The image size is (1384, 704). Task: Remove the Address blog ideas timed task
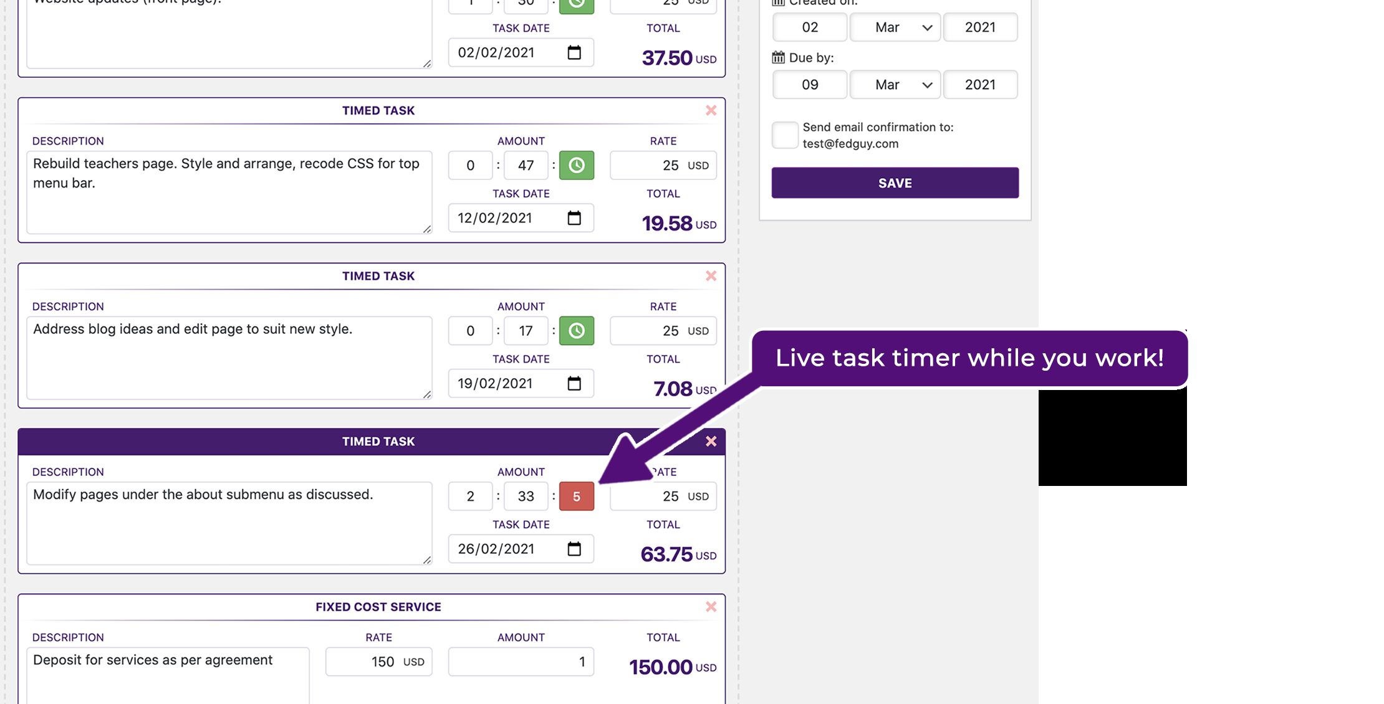[x=711, y=276]
